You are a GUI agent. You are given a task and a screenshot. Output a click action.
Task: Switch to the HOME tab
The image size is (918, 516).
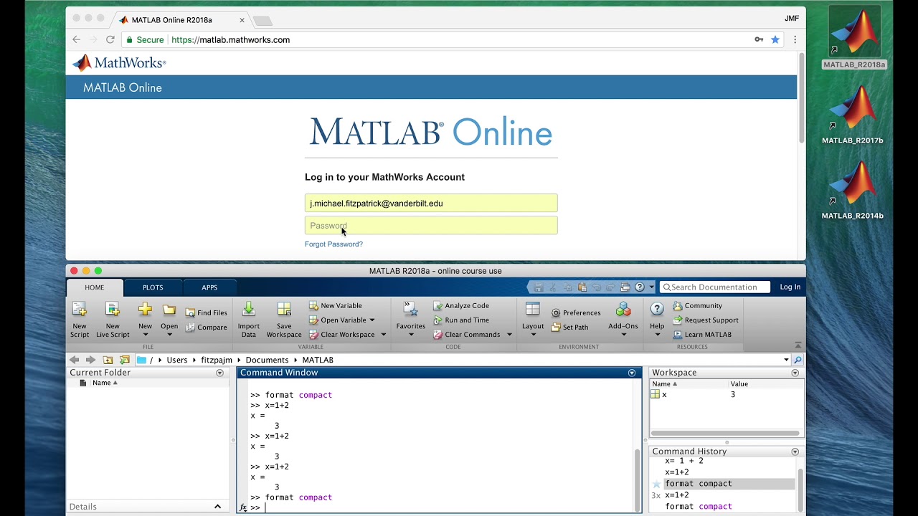click(95, 287)
